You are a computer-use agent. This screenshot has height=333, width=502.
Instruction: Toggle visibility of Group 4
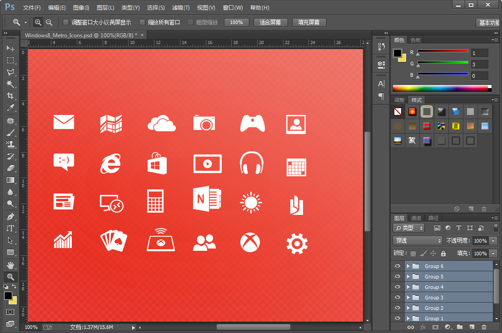[398, 287]
